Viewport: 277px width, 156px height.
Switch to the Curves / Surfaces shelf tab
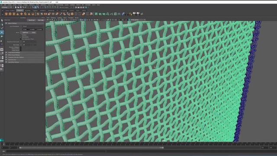pos(10,10)
